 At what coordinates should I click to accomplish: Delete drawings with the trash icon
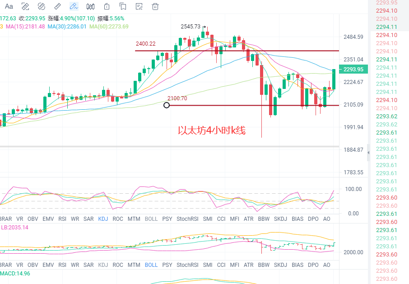[155, 6]
